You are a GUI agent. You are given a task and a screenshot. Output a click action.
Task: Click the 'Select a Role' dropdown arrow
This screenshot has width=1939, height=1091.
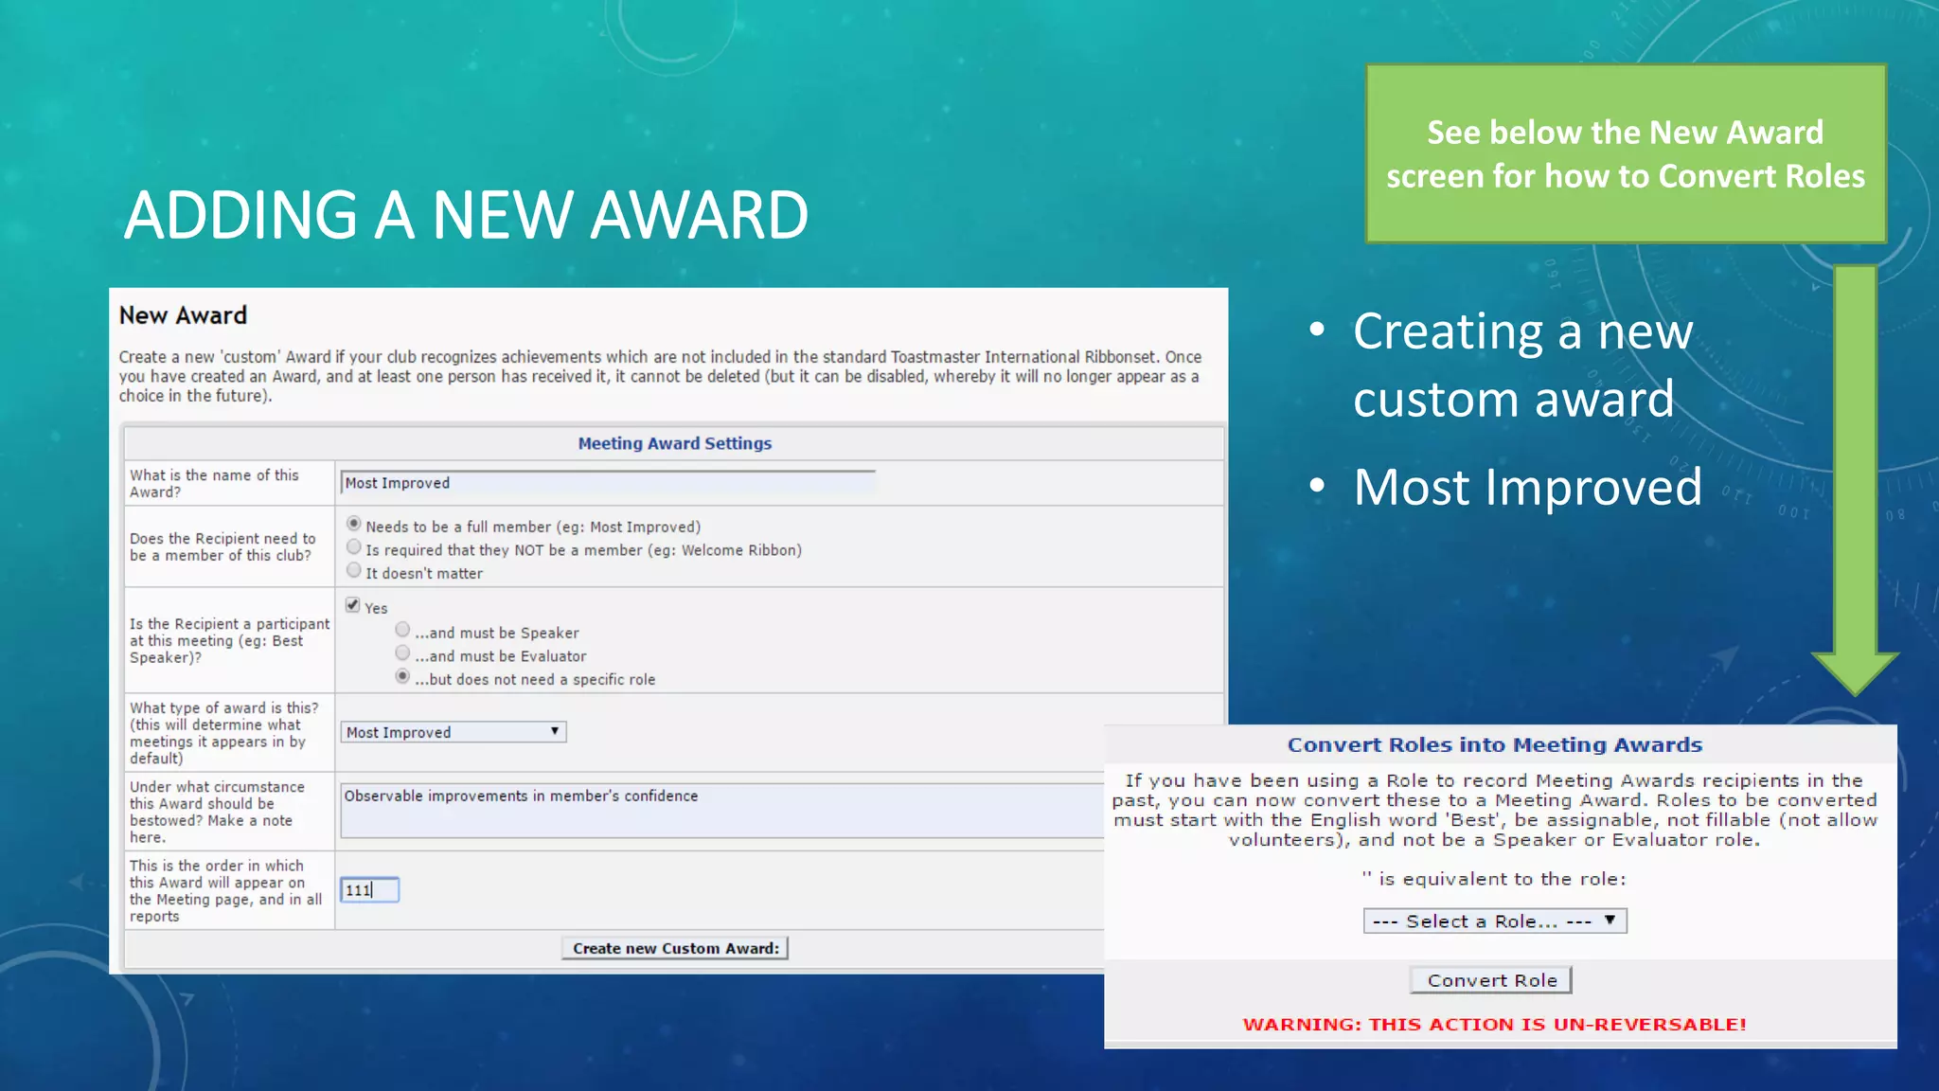pyautogui.click(x=1610, y=920)
